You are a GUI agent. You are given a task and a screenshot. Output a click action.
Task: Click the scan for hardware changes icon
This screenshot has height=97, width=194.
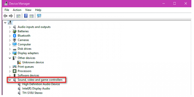click(39, 16)
